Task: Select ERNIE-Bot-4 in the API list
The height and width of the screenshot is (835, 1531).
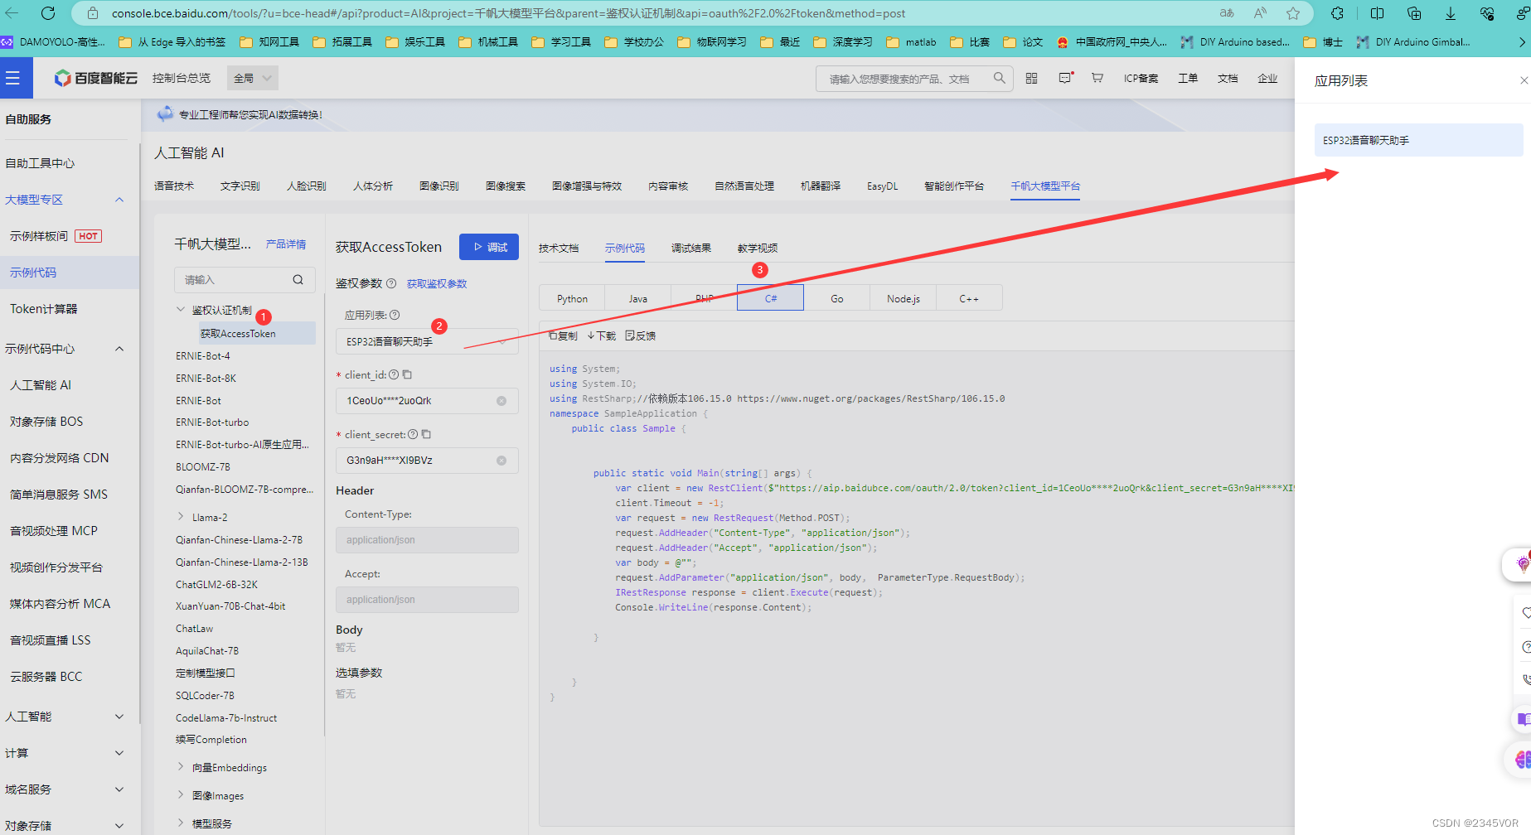Action: (203, 355)
